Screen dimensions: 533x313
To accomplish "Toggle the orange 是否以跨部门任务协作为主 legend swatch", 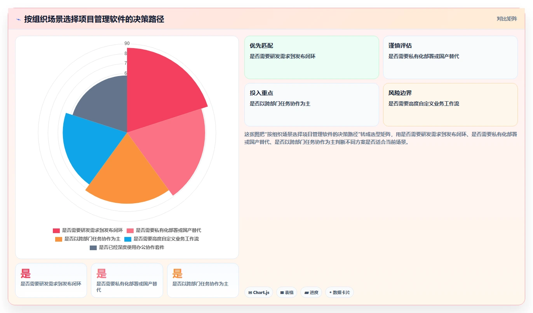I will point(59,239).
